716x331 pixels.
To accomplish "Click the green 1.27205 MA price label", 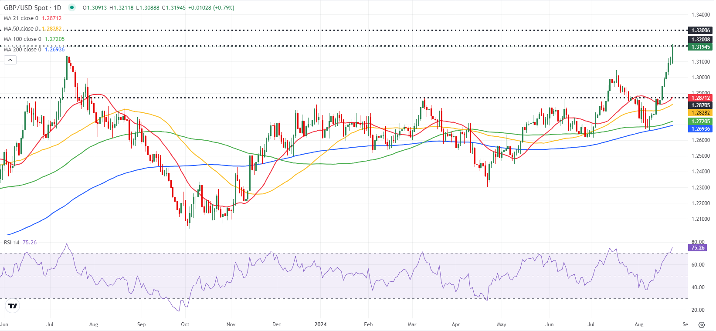I will tap(701, 122).
